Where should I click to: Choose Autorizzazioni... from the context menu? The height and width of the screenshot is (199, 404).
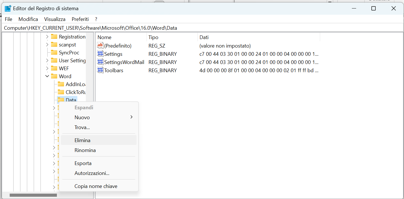(99, 173)
